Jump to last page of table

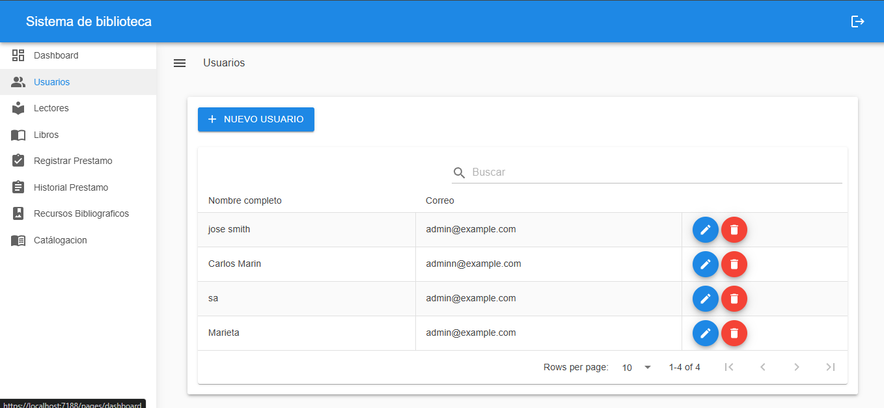pos(830,367)
